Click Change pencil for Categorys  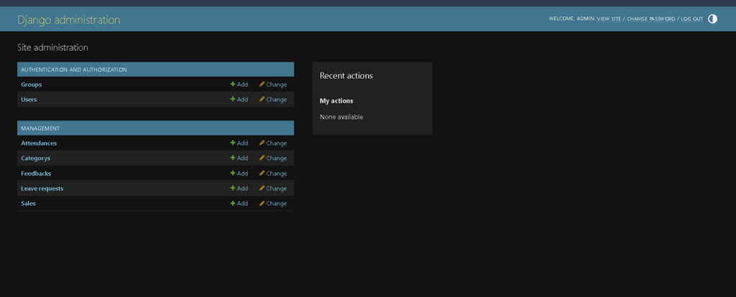[272, 158]
